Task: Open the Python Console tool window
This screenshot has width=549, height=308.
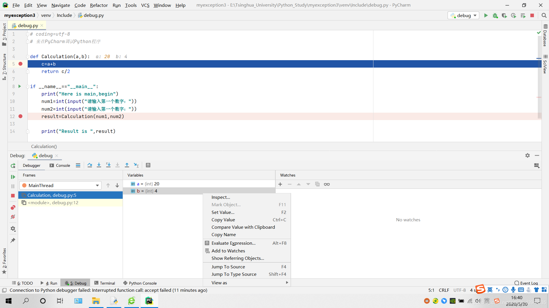Action: 140,283
